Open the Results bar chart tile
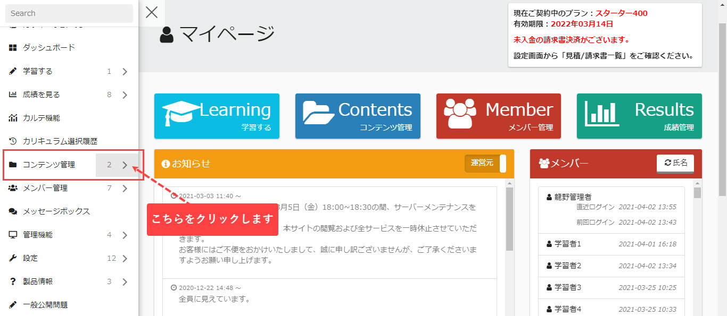Viewport: 727px width, 316px height. [639, 116]
